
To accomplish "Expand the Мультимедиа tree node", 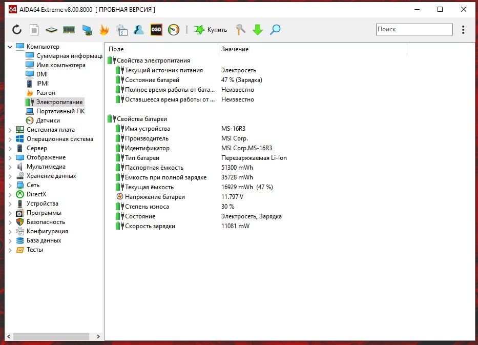I will 10,167.
